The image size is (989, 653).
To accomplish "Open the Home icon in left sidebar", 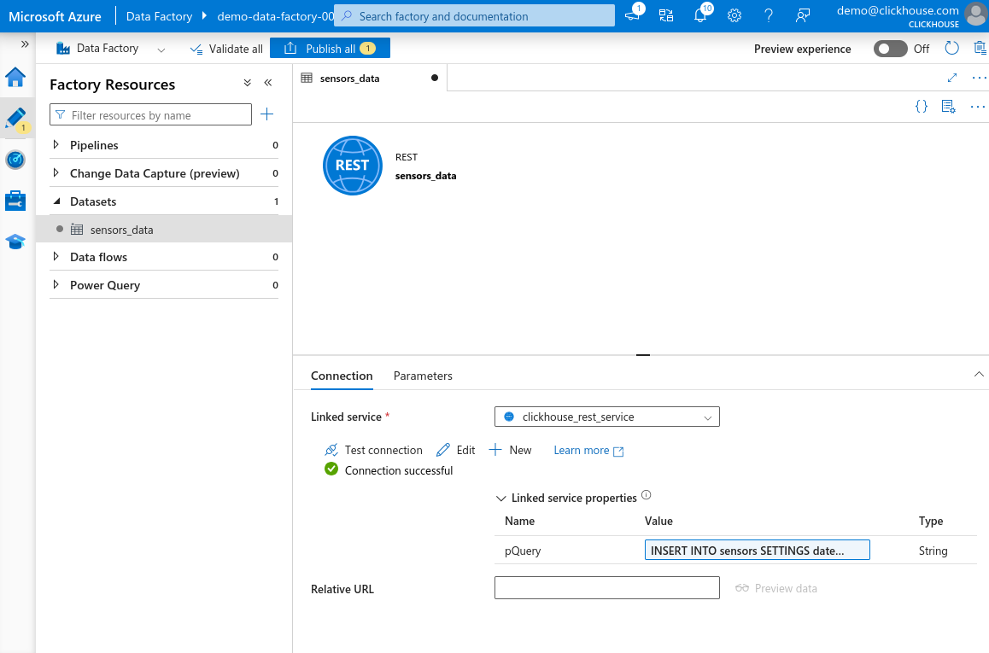I will click(15, 78).
